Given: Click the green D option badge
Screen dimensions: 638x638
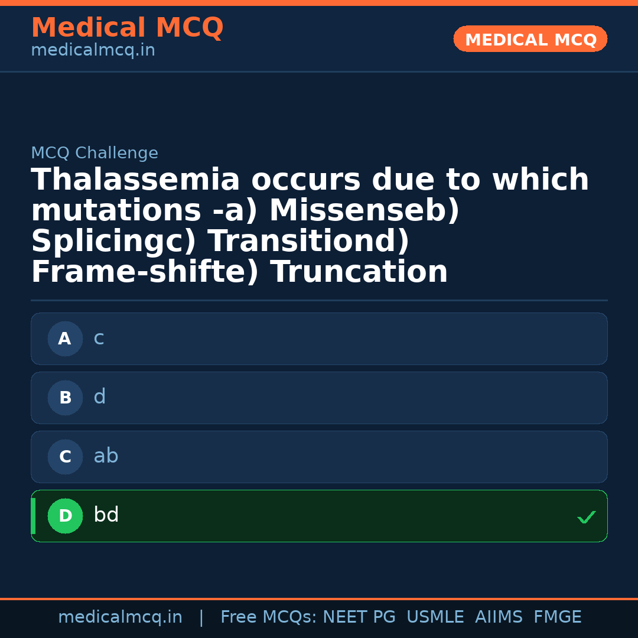Looking at the screenshot, I should [65, 516].
